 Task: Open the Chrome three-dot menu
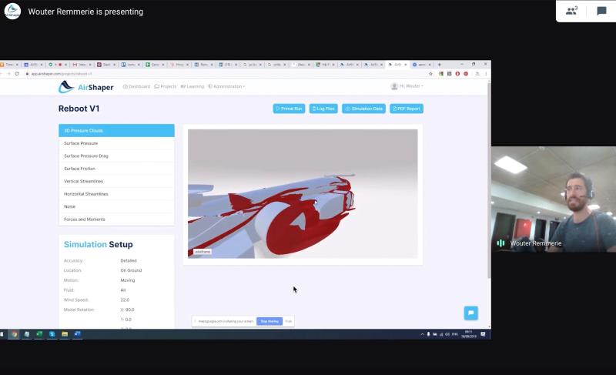pyautogui.click(x=486, y=73)
